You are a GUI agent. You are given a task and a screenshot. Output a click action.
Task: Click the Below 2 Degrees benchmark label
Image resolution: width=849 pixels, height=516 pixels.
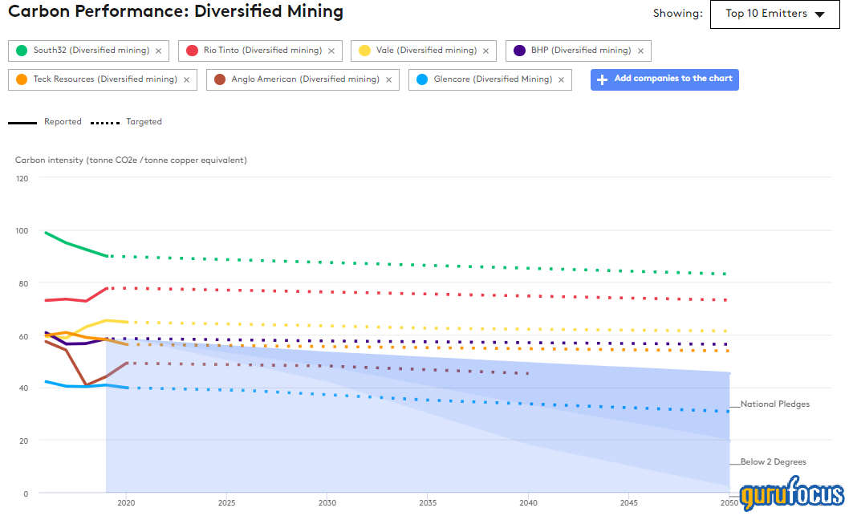[774, 462]
